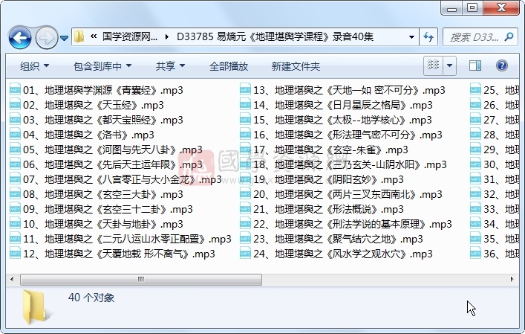Click the scrollbar right arrow
Viewport: 525px width, 334px height.
(x=512, y=279)
